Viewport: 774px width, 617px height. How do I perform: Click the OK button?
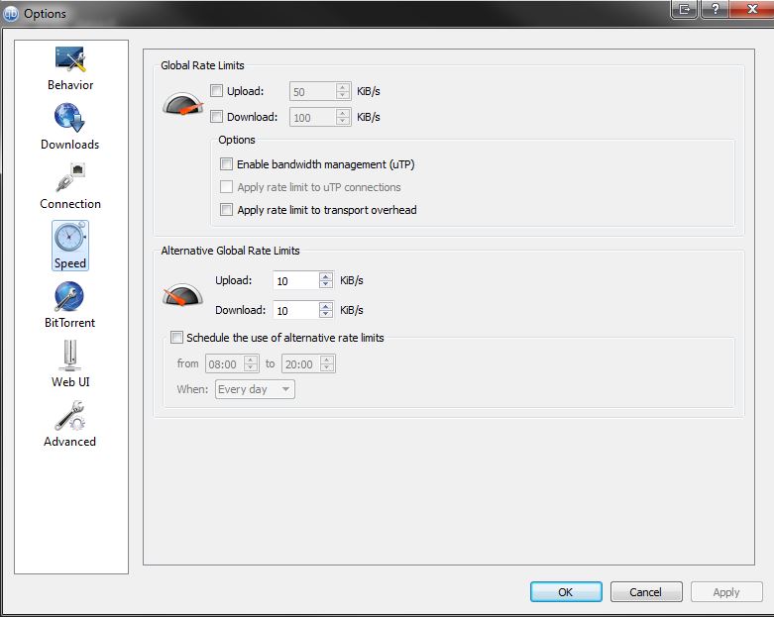(x=566, y=592)
